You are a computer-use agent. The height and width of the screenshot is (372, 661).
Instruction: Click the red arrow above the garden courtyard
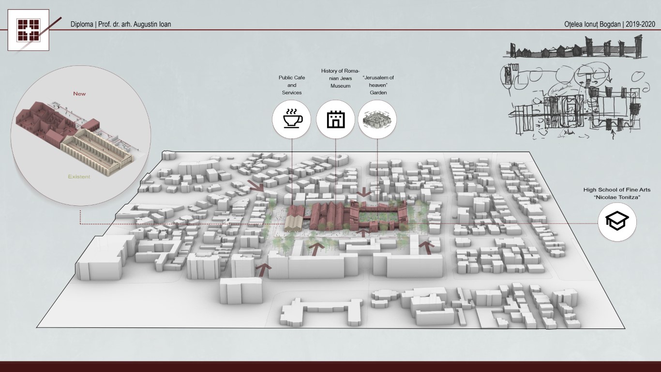(x=365, y=191)
